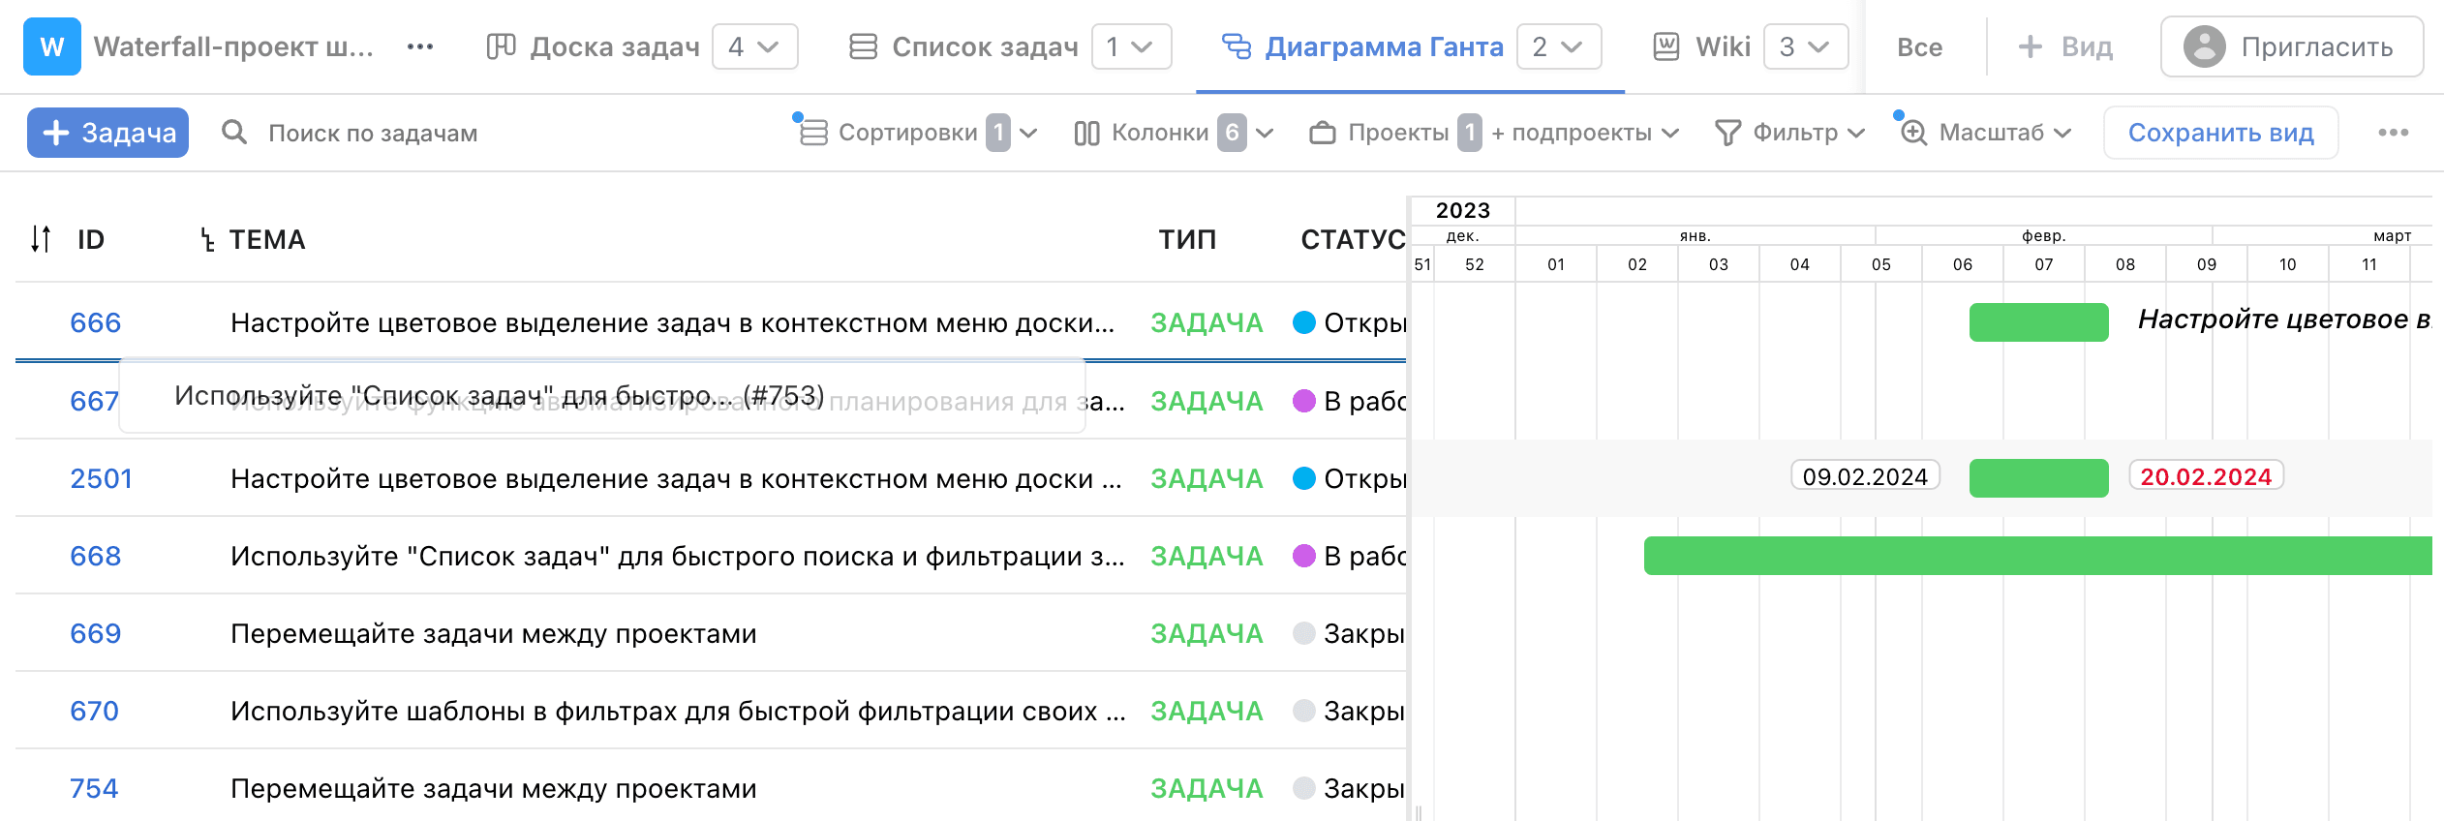Open task ID 668 link
The height and width of the screenshot is (821, 2444).
click(95, 556)
